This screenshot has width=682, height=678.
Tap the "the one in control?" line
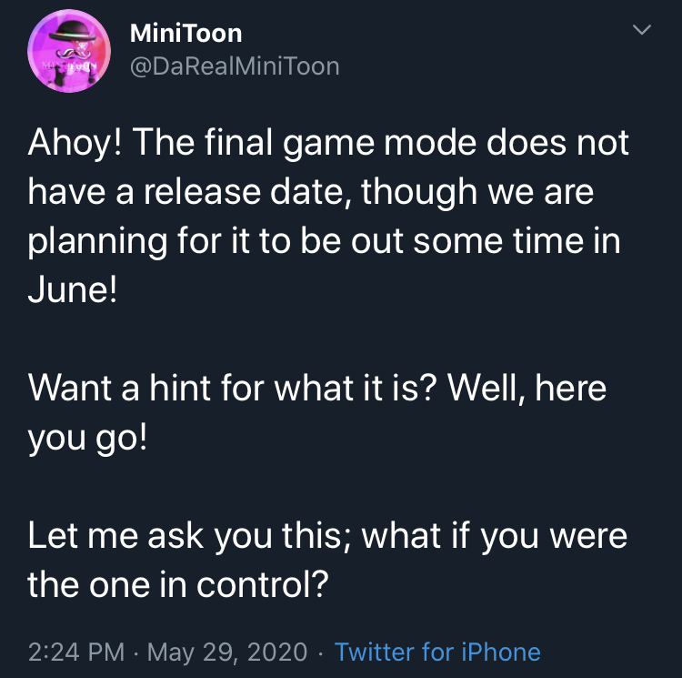pos(178,585)
